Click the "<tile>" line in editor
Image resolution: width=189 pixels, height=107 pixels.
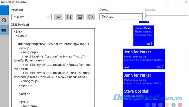(x=18, y=32)
